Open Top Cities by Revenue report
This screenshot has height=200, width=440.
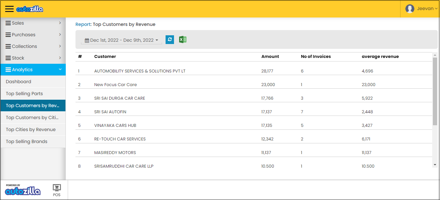tap(33, 129)
